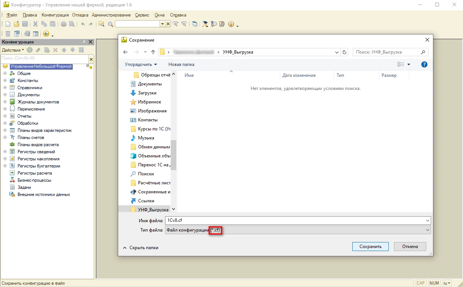Click the Отмена button
This screenshot has height=287, width=463.
(x=410, y=247)
